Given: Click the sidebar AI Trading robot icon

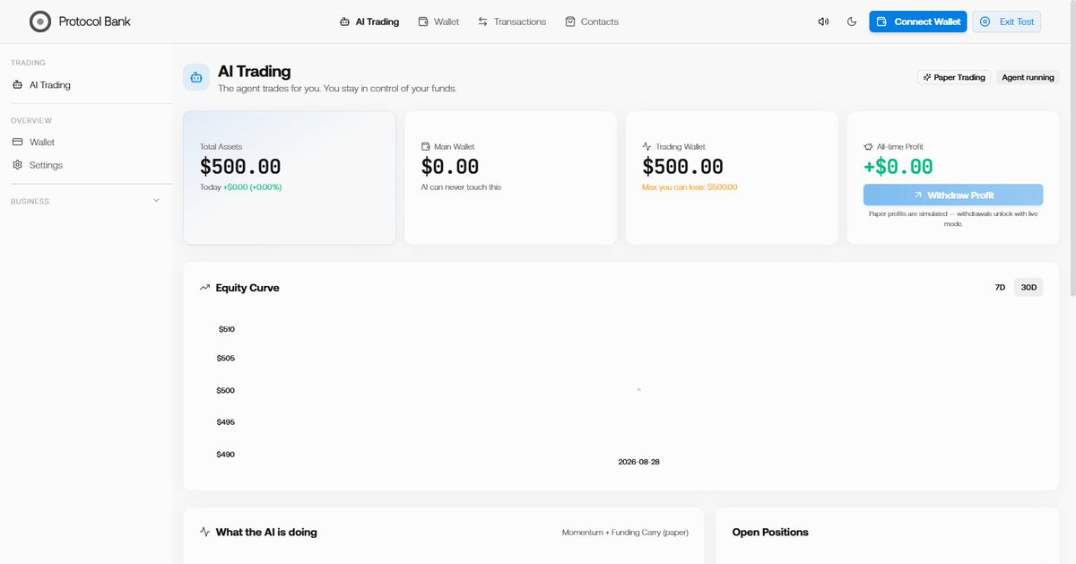Looking at the screenshot, I should (18, 85).
